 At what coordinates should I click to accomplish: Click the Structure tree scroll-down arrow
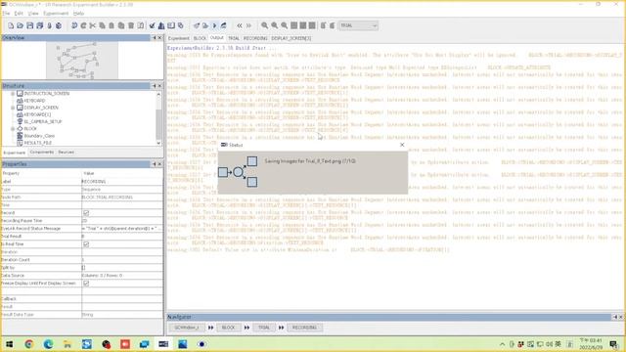[x=158, y=143]
